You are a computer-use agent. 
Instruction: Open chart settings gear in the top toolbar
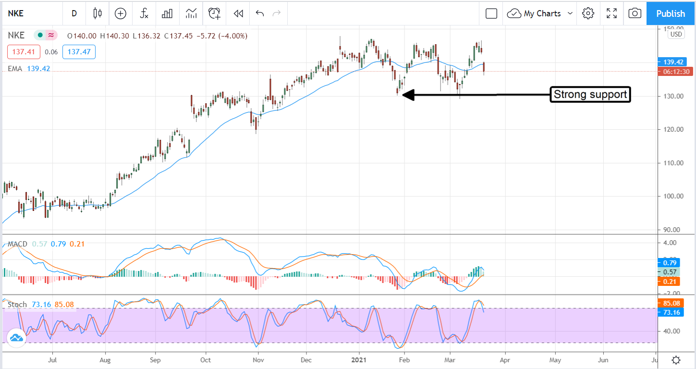pos(588,13)
